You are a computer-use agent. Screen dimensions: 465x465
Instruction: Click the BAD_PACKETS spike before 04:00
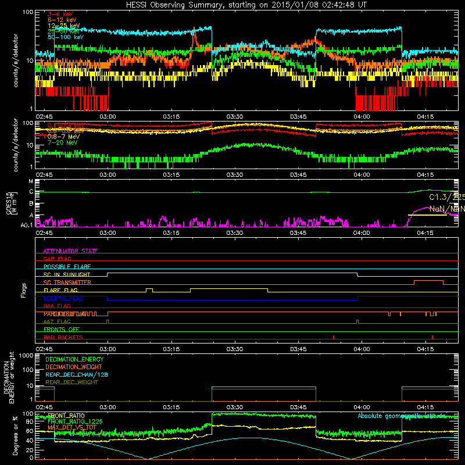pos(334,337)
